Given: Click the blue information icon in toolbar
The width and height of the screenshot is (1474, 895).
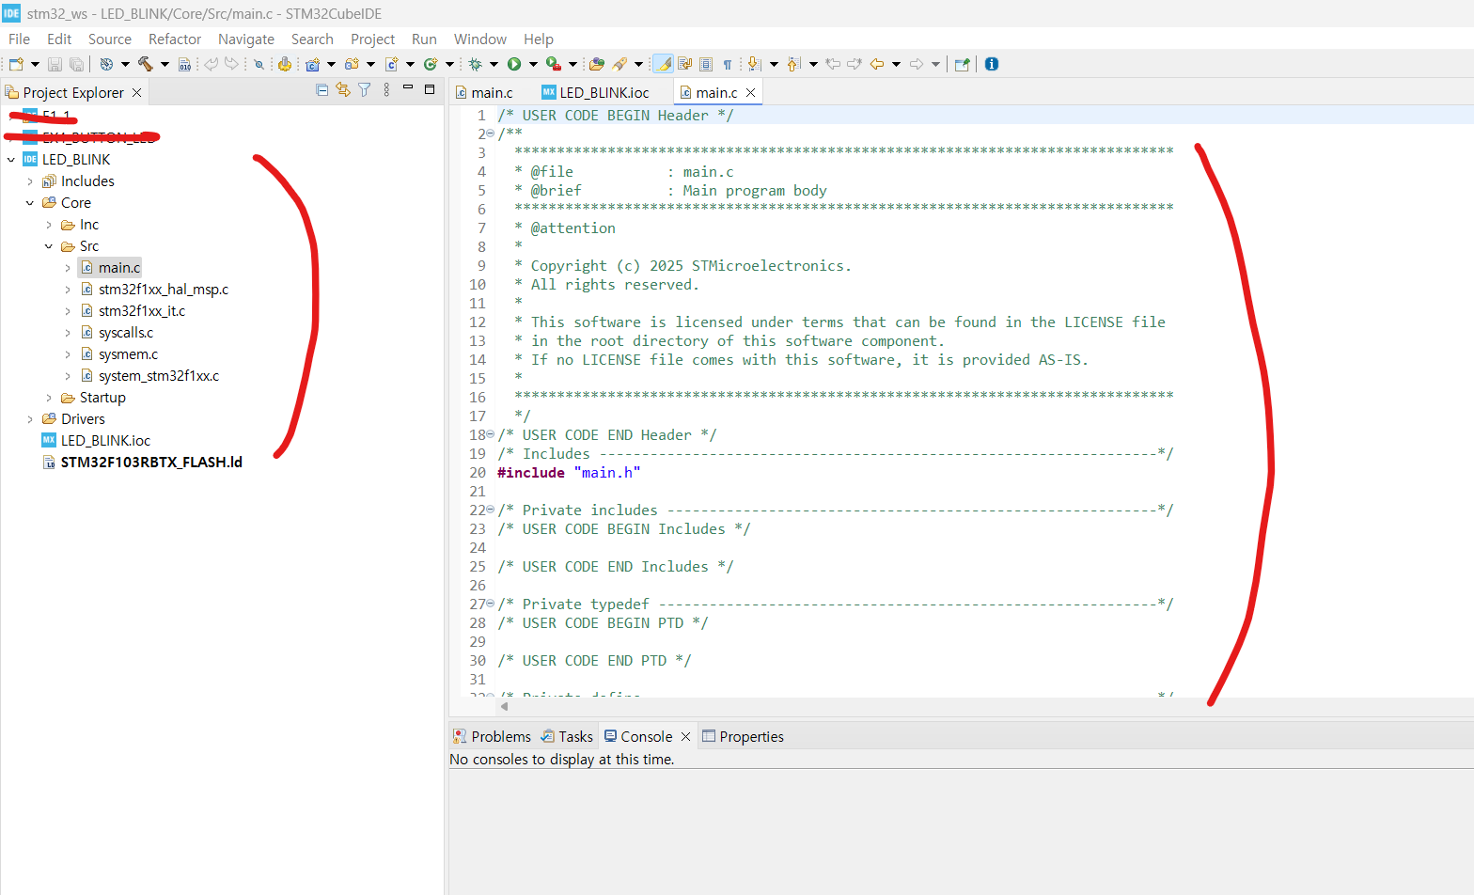Looking at the screenshot, I should tap(992, 64).
